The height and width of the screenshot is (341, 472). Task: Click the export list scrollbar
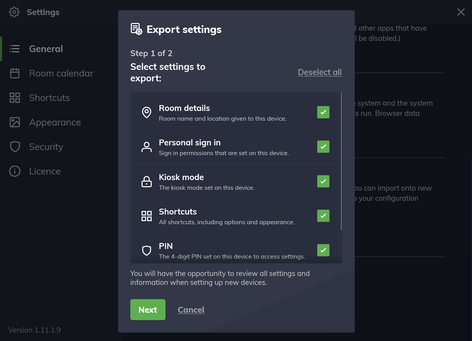coord(341,161)
